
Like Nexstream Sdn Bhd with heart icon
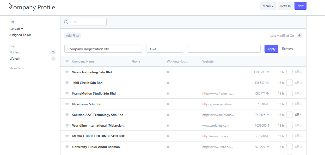click(x=67, y=104)
